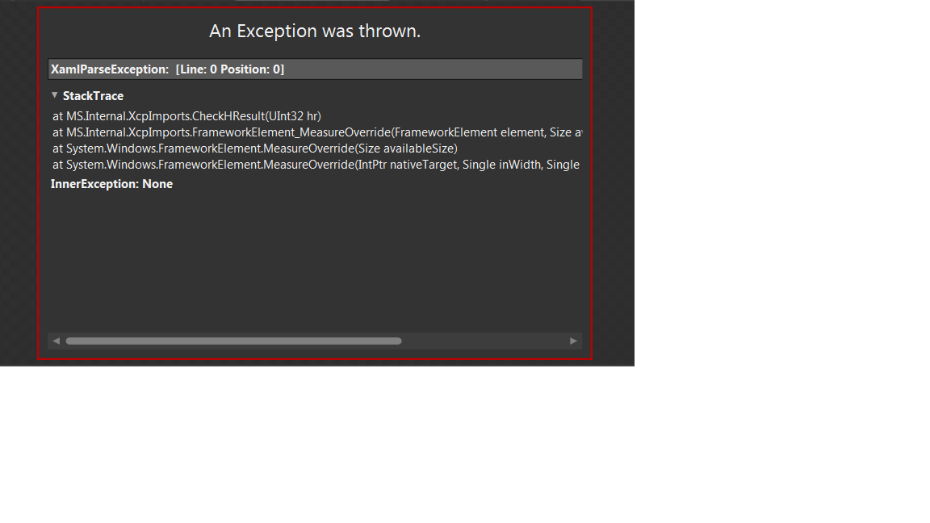Select the FrameworkElement_MeasureOverride stack trace line
930x523 pixels.
317,132
